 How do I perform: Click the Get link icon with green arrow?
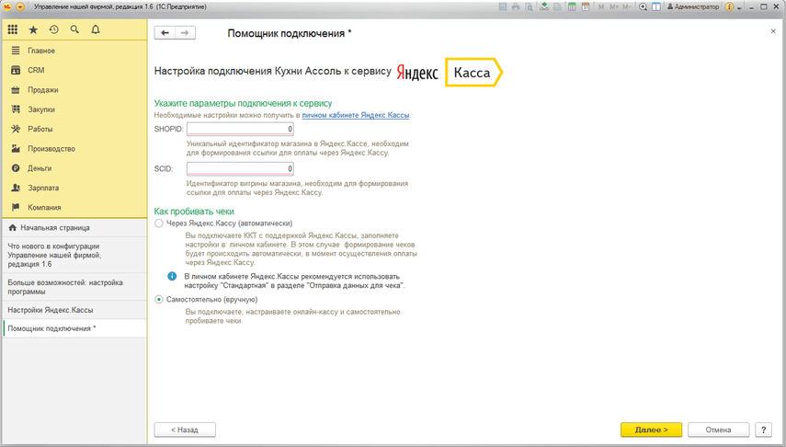click(544, 7)
